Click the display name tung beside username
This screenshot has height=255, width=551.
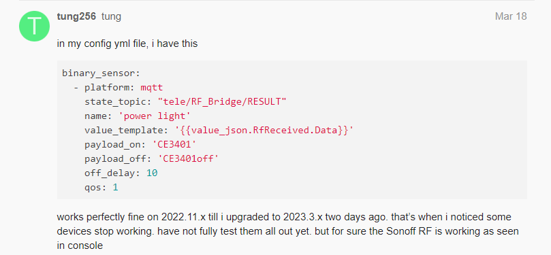coord(112,16)
